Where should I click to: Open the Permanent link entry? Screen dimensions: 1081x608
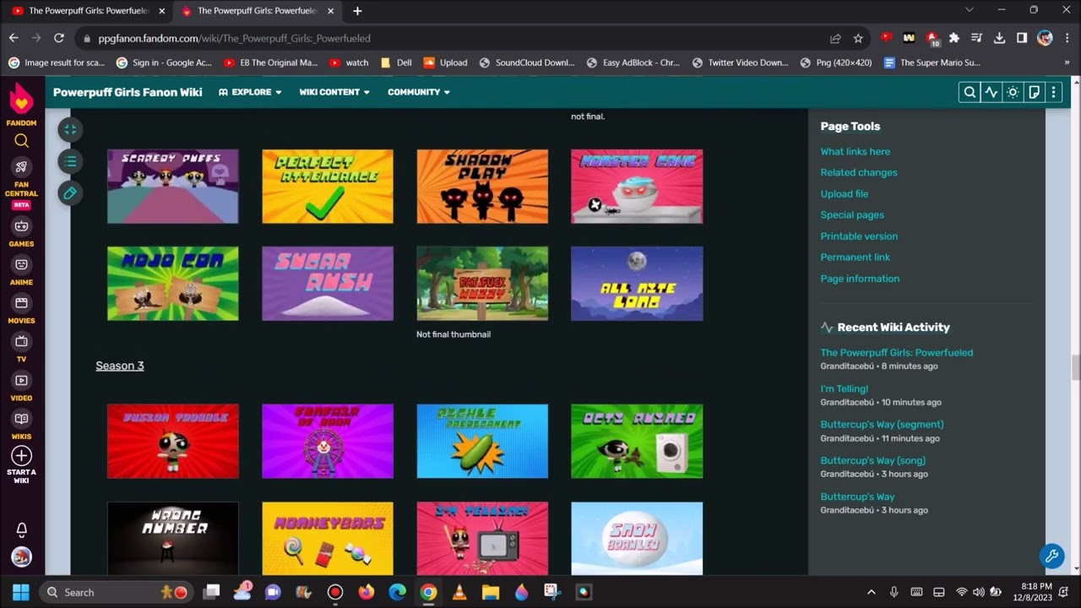point(855,257)
